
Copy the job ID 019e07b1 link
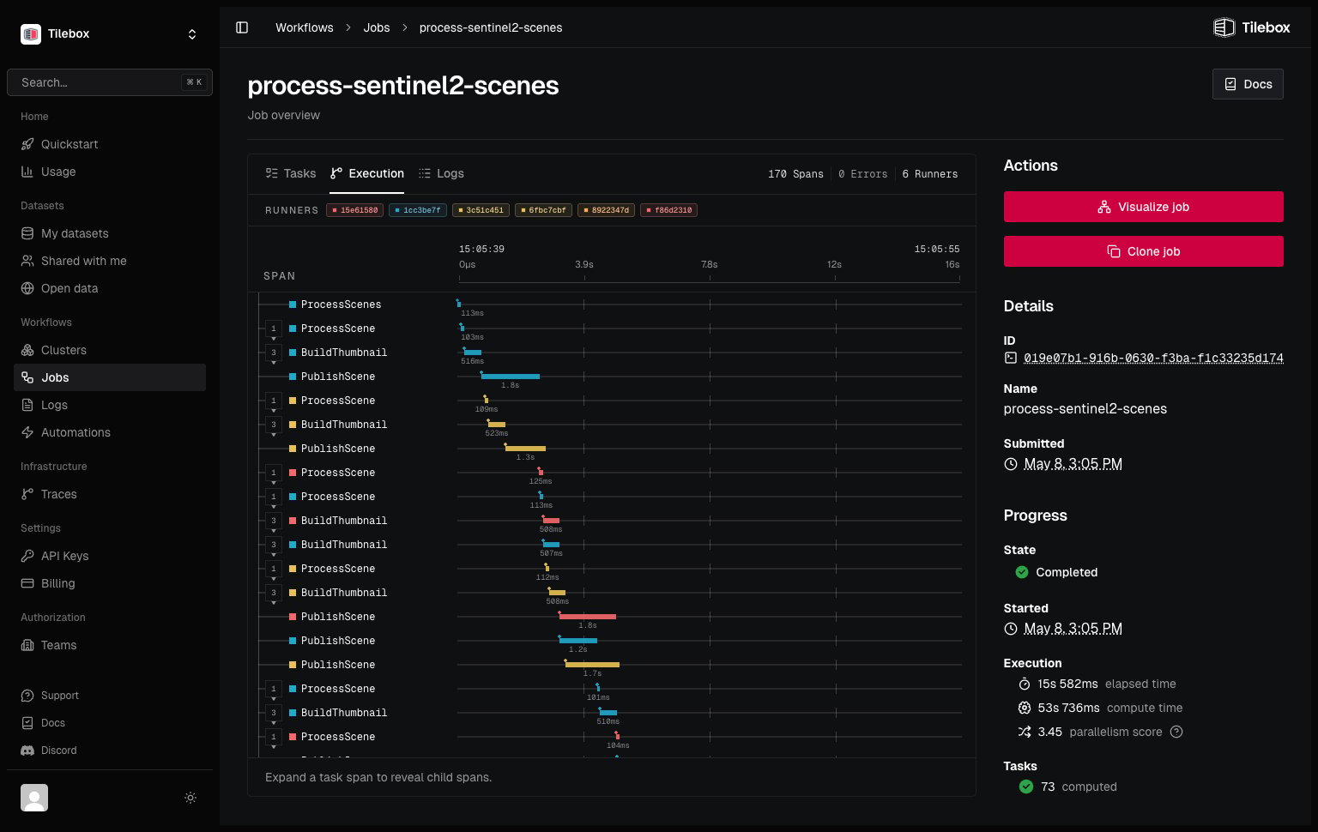click(x=1153, y=358)
